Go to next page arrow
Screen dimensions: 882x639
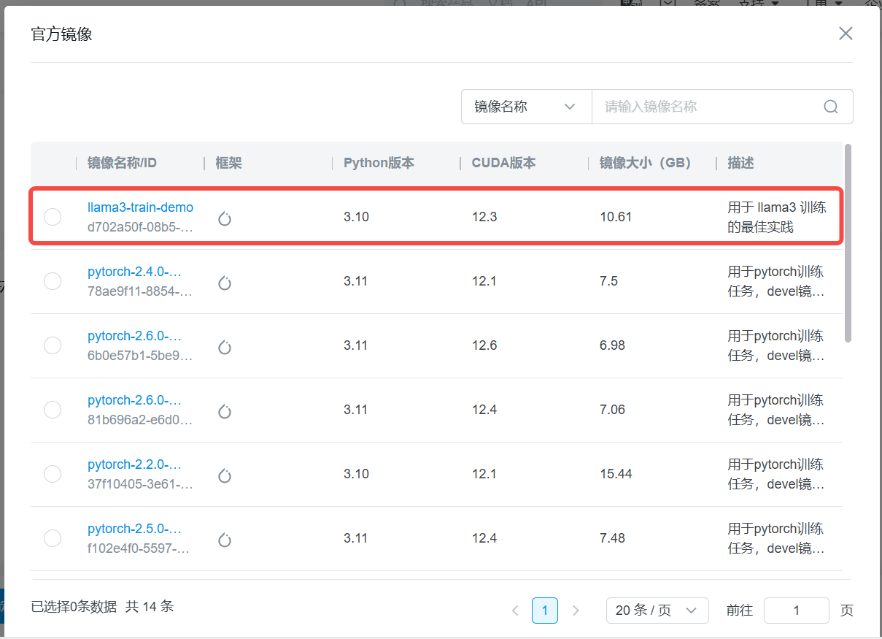(x=576, y=611)
